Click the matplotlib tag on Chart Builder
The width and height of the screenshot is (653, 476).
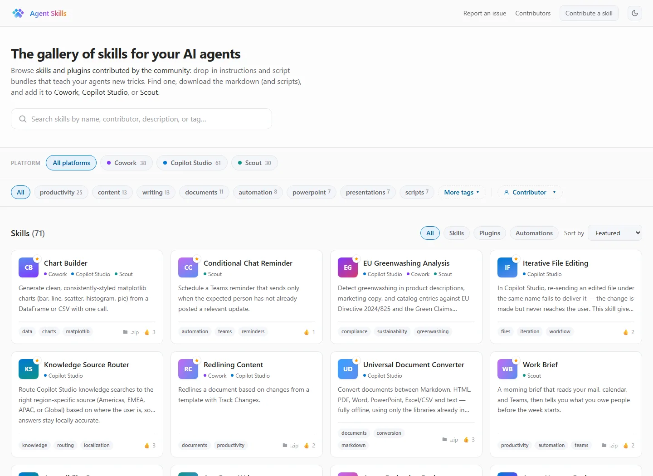[78, 331]
